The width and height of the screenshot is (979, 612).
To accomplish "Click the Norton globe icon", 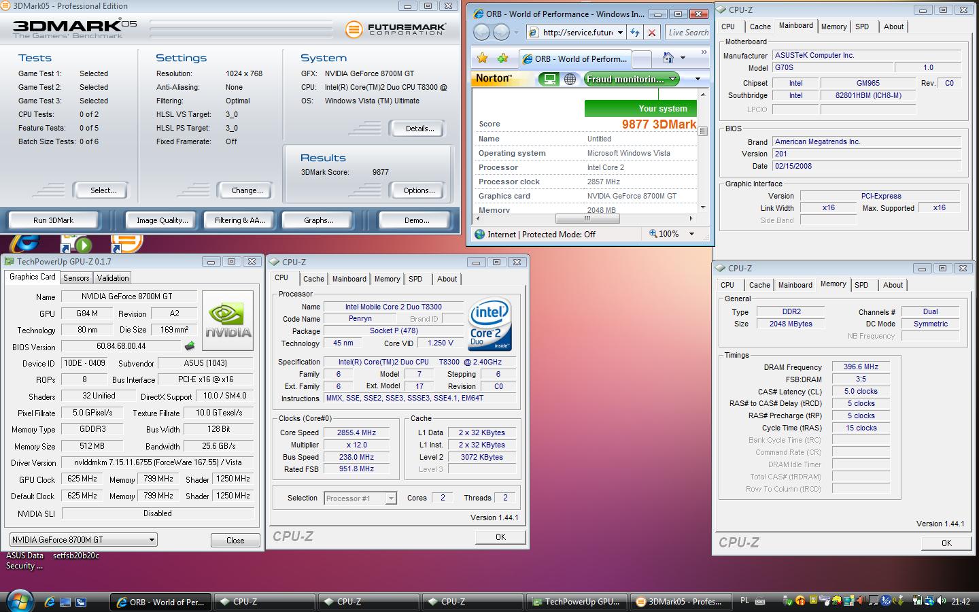I will click(x=570, y=79).
